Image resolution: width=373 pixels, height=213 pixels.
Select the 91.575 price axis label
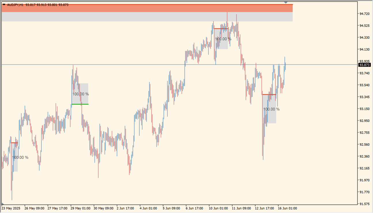pyautogui.click(x=364, y=204)
